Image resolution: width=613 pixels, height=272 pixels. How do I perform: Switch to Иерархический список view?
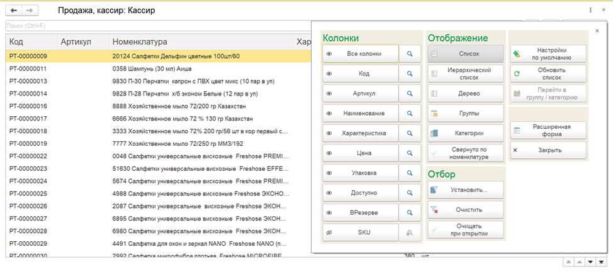[x=466, y=73]
